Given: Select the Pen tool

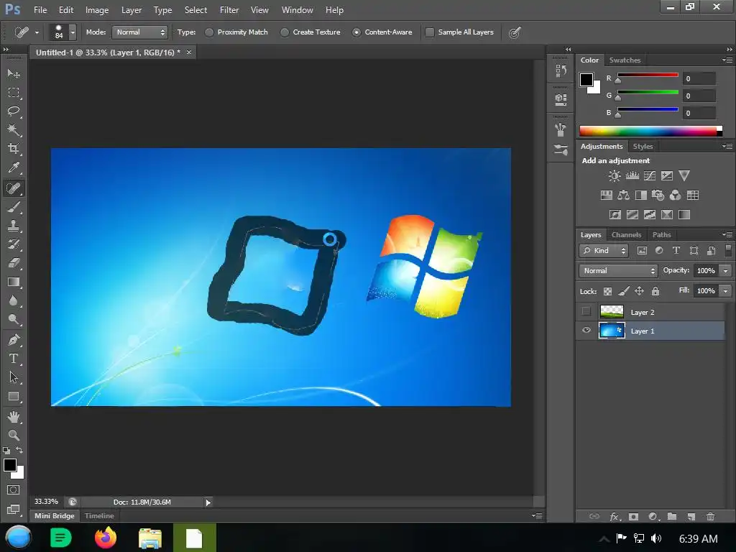Looking at the screenshot, I should (x=14, y=340).
